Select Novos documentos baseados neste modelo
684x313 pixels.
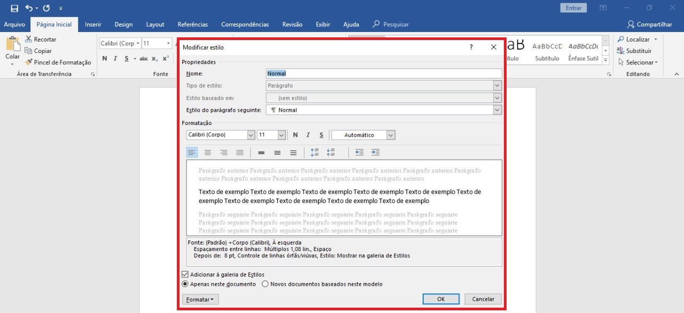[265, 284]
